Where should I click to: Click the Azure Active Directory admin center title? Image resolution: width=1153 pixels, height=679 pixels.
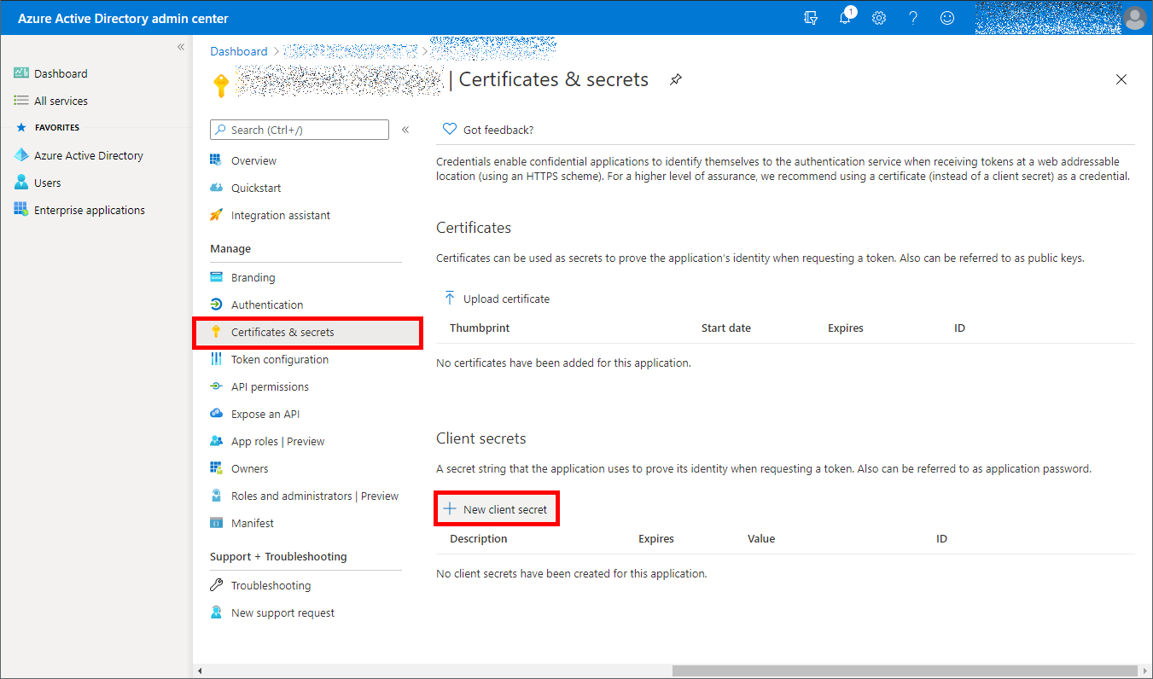[x=124, y=18]
